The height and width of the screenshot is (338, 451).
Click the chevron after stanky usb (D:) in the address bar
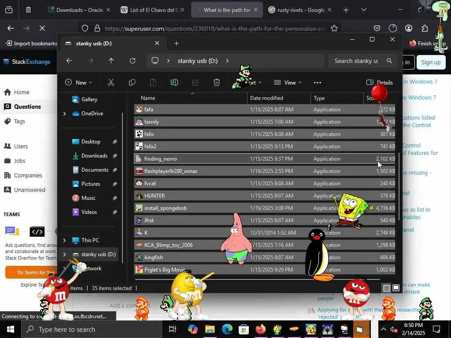point(227,61)
